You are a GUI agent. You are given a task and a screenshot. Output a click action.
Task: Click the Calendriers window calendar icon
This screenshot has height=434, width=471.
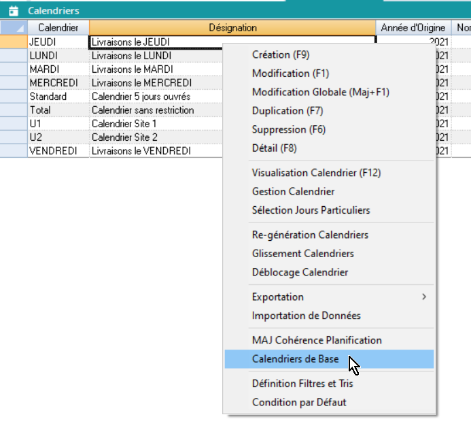point(12,11)
